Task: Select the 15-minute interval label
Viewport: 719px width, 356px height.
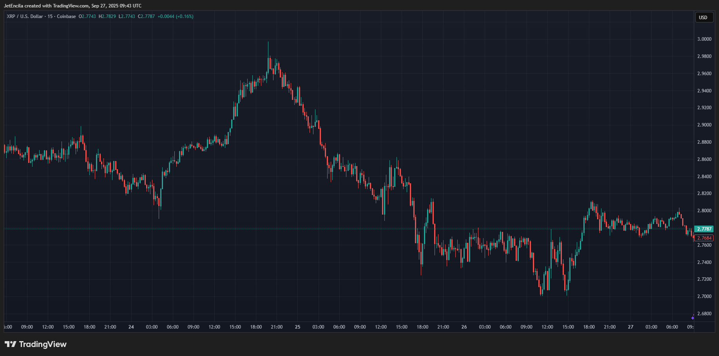Action: coord(51,16)
